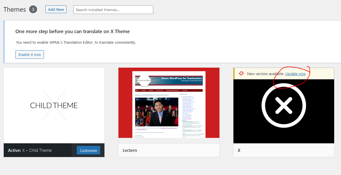Image resolution: width=341 pixels, height=175 pixels.
Task: Click the Add New button
Action: tap(56, 9)
